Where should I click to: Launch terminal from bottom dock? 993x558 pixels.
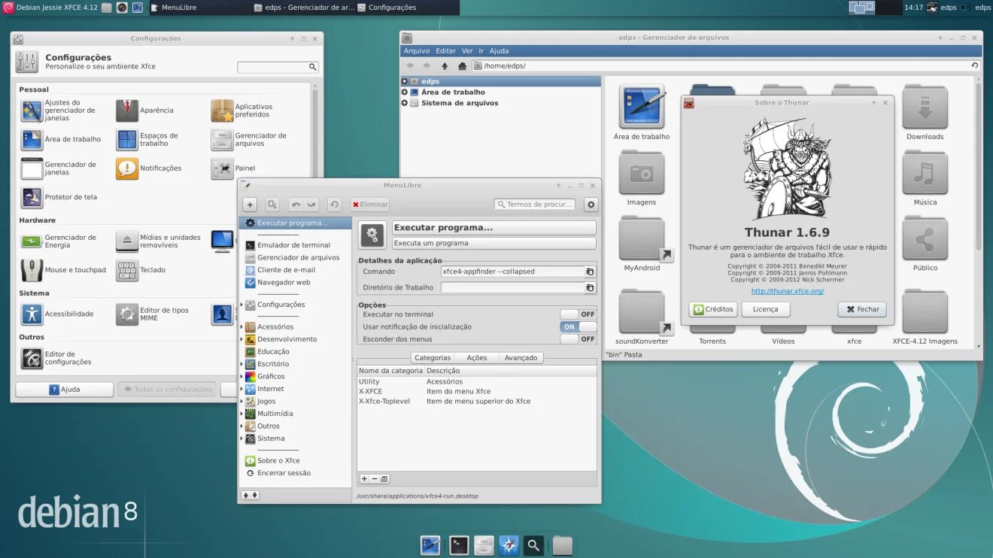[x=459, y=546]
